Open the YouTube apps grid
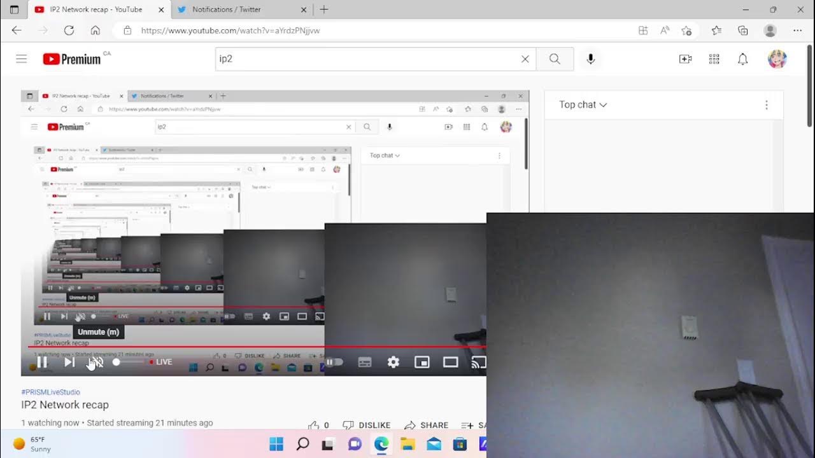The image size is (815, 458). (x=714, y=59)
